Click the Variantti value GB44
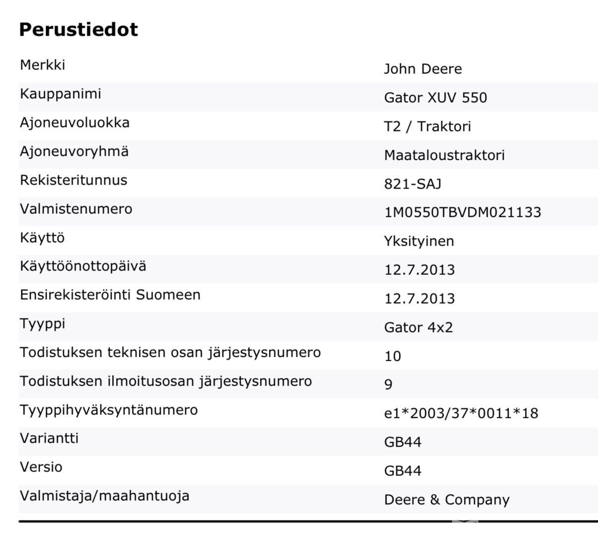598x543 pixels. pos(402,442)
